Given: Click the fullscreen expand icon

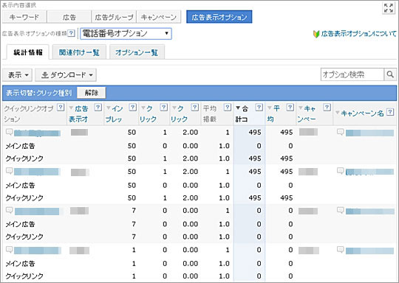Looking at the screenshot, I should pyautogui.click(x=389, y=7).
